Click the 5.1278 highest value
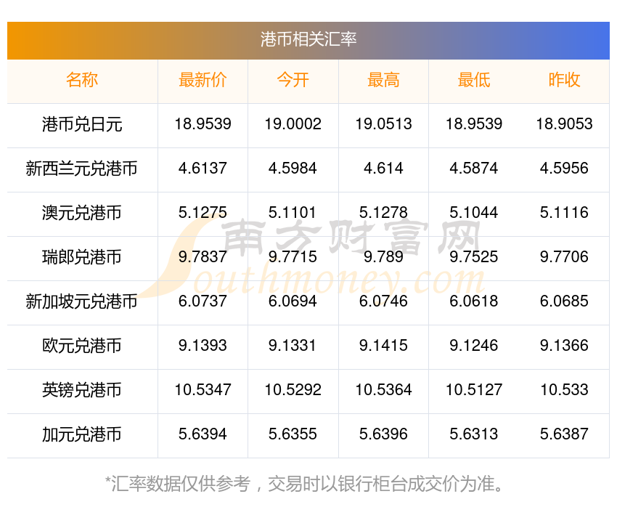 point(383,213)
